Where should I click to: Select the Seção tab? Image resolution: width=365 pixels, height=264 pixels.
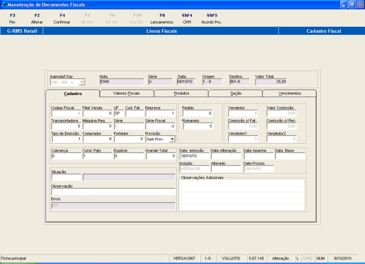coord(236,94)
